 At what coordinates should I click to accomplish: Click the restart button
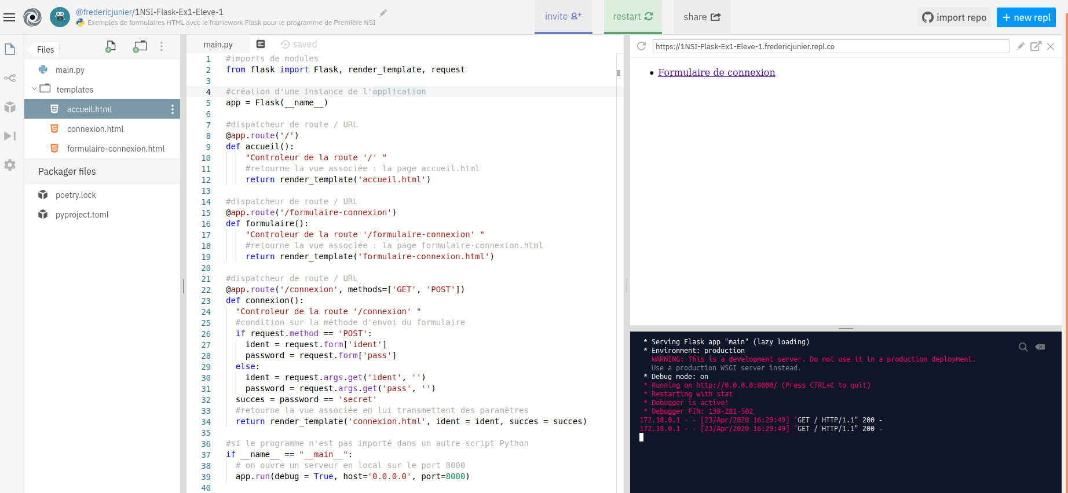click(x=633, y=17)
